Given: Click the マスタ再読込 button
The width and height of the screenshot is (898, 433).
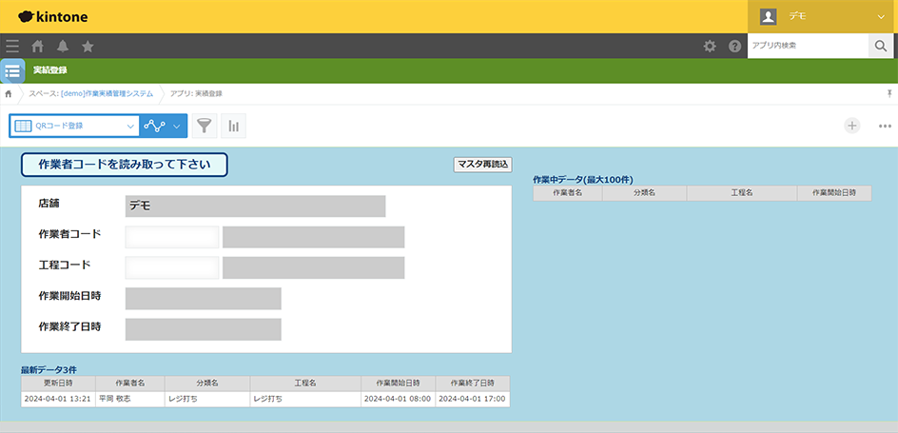Looking at the screenshot, I should pyautogui.click(x=482, y=164).
